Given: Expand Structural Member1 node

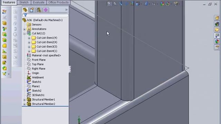Looking at the screenshot, I should point(25,100).
